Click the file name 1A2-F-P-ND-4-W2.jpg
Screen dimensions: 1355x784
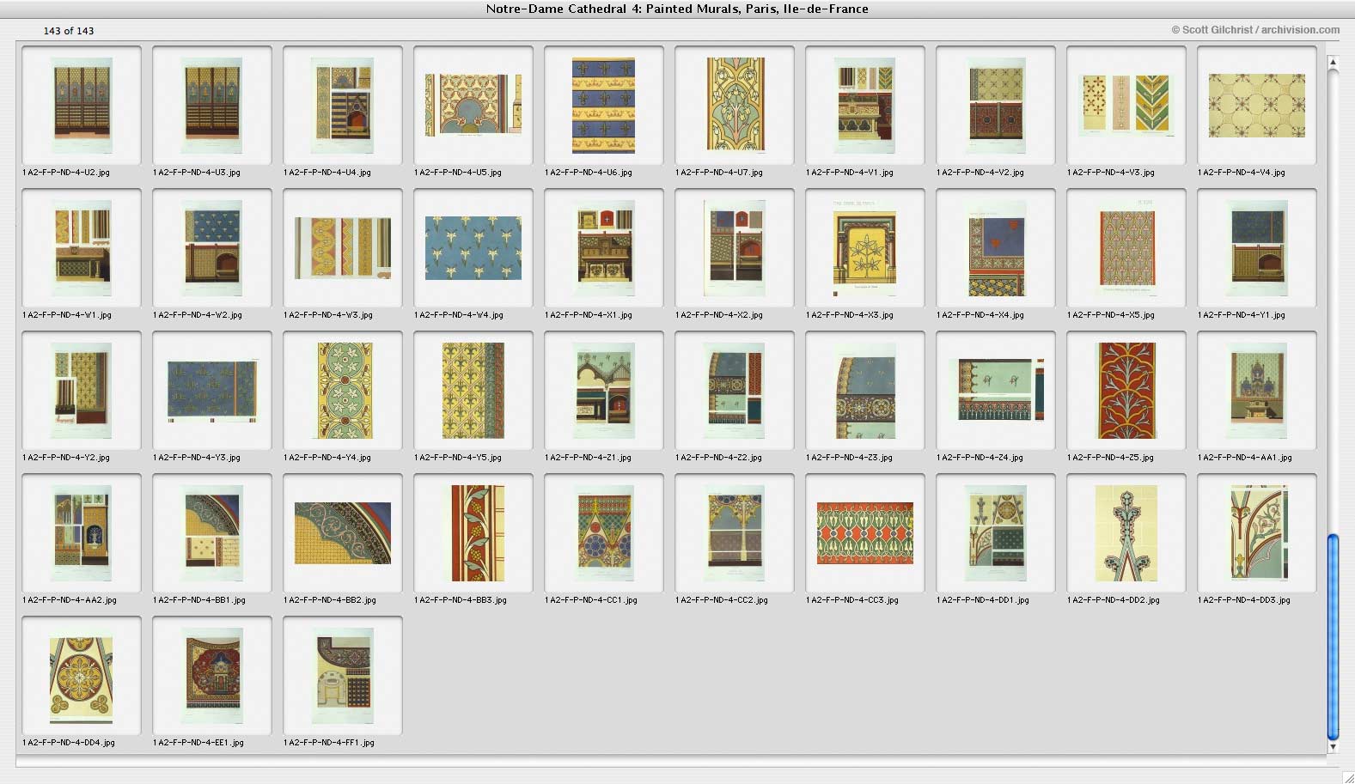[x=198, y=315]
